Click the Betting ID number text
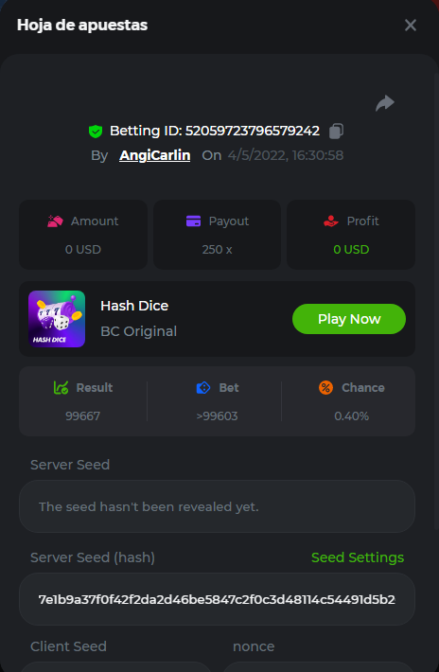The height and width of the screenshot is (672, 439). (x=253, y=131)
